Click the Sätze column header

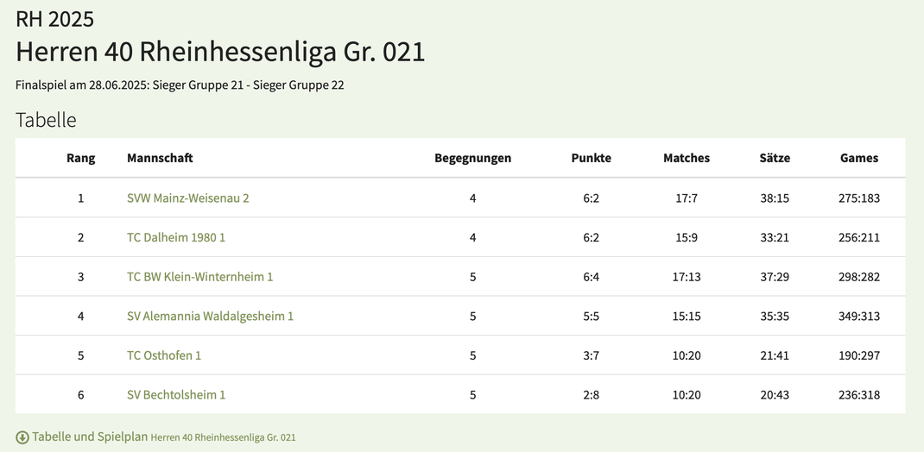(x=775, y=158)
